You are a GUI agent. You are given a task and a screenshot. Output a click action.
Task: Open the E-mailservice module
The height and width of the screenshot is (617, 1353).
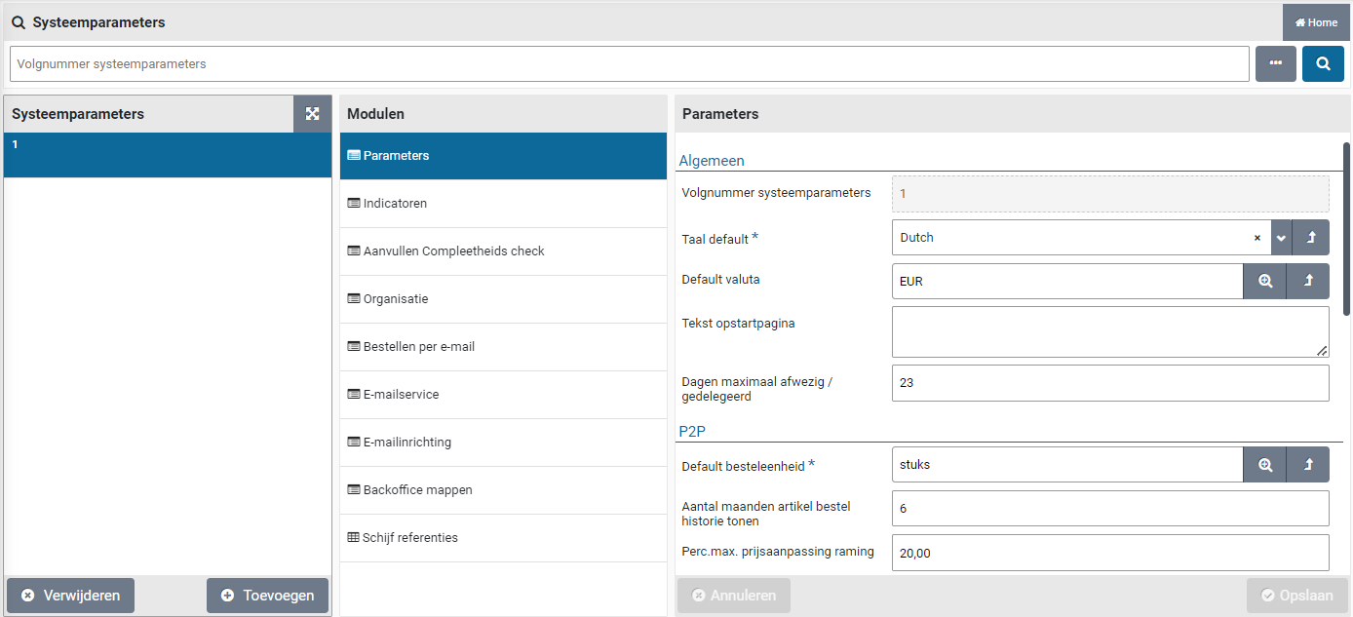pos(401,395)
